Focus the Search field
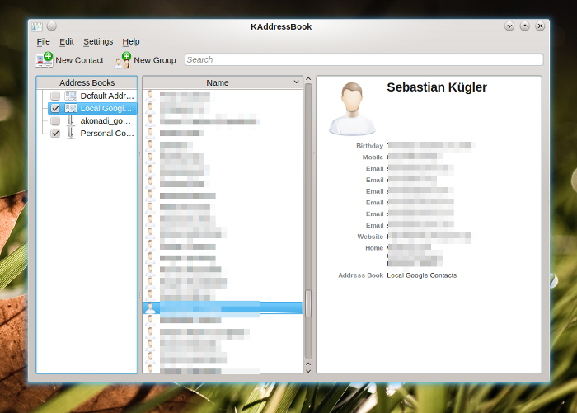 [364, 59]
